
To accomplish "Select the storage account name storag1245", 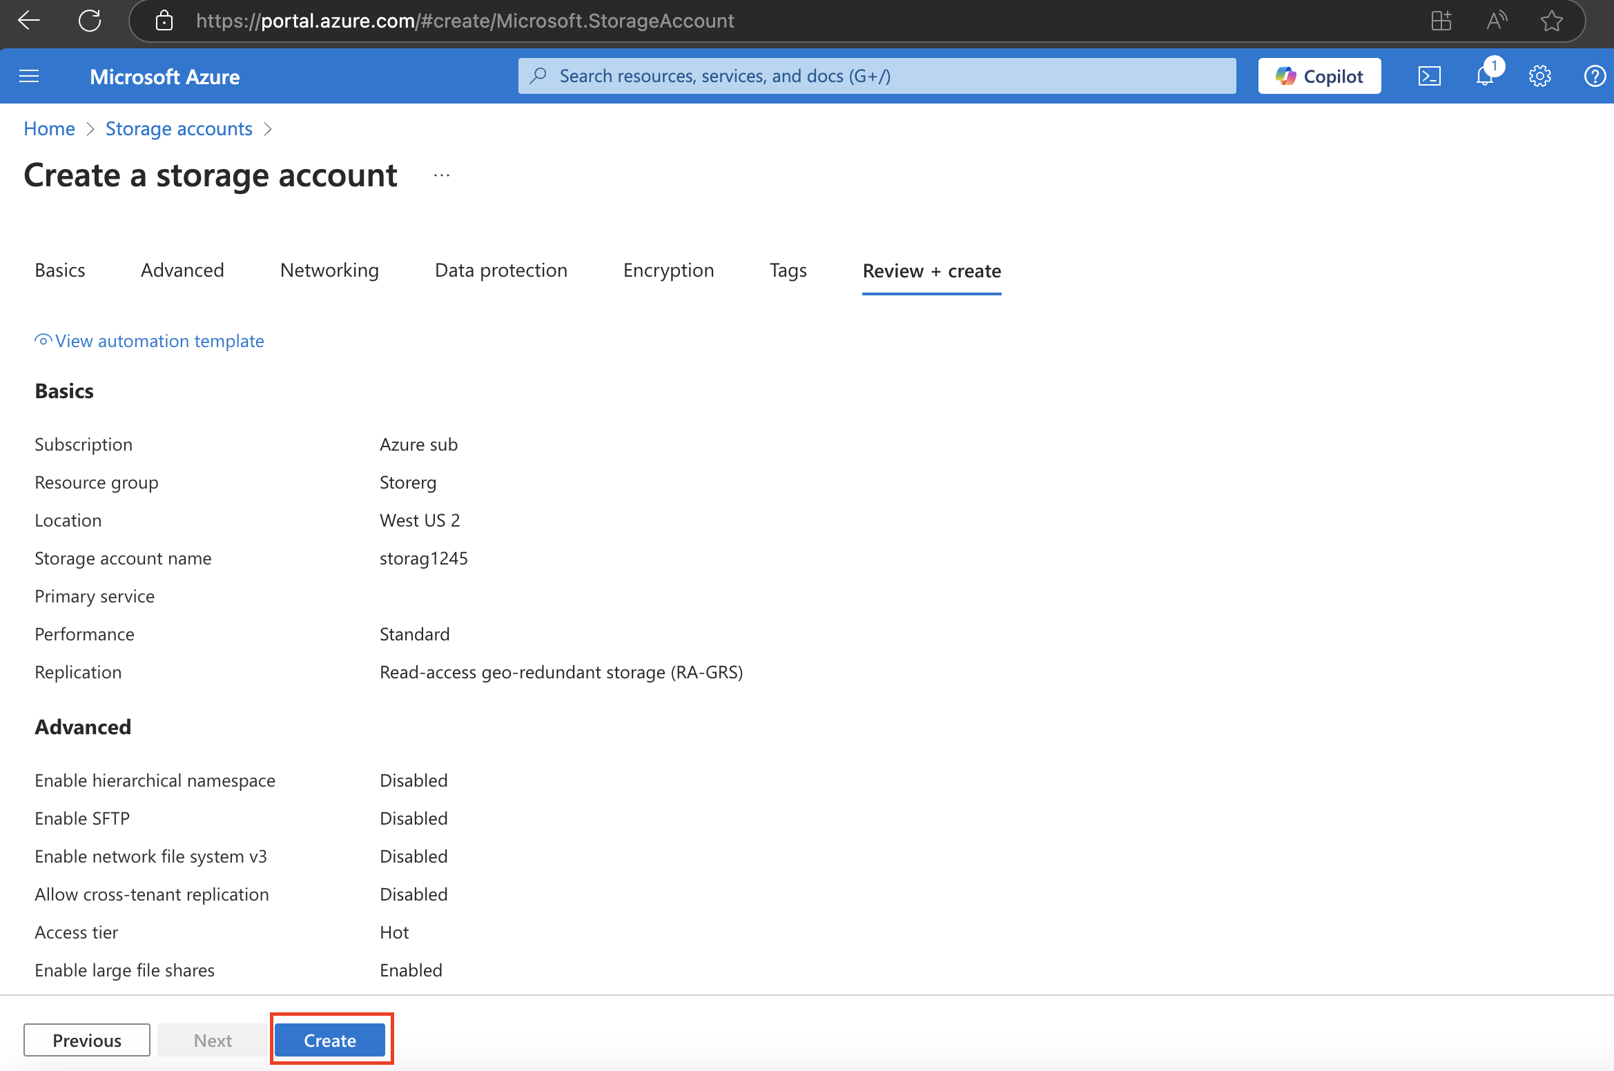I will [x=424, y=558].
